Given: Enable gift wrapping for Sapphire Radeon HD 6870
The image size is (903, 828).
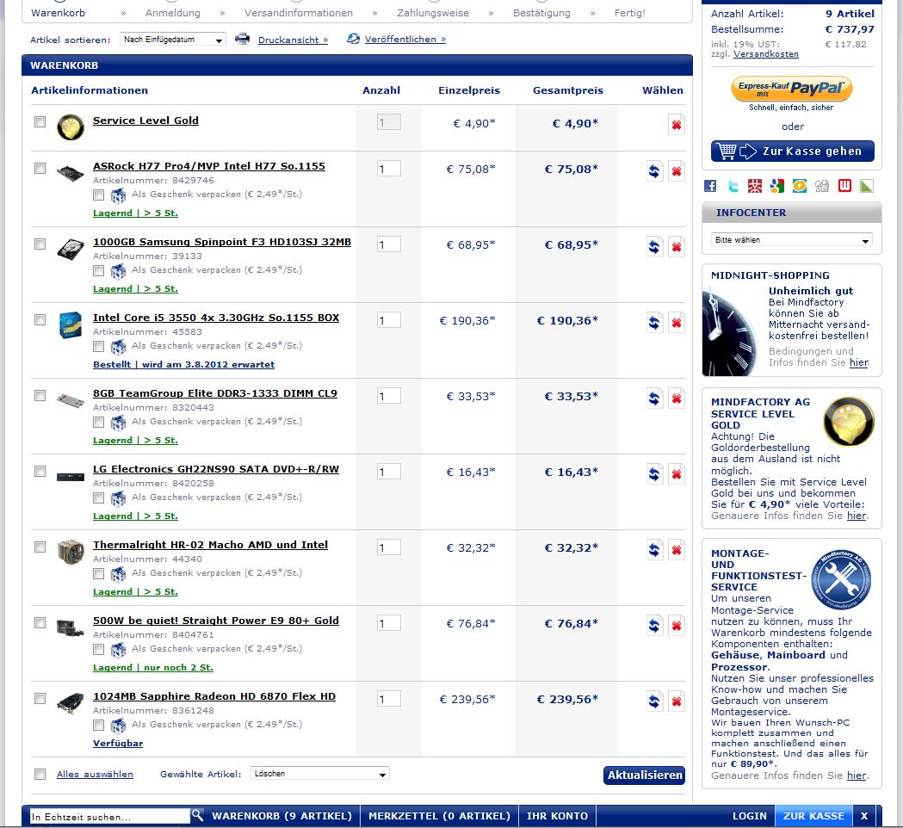Looking at the screenshot, I should 98,725.
